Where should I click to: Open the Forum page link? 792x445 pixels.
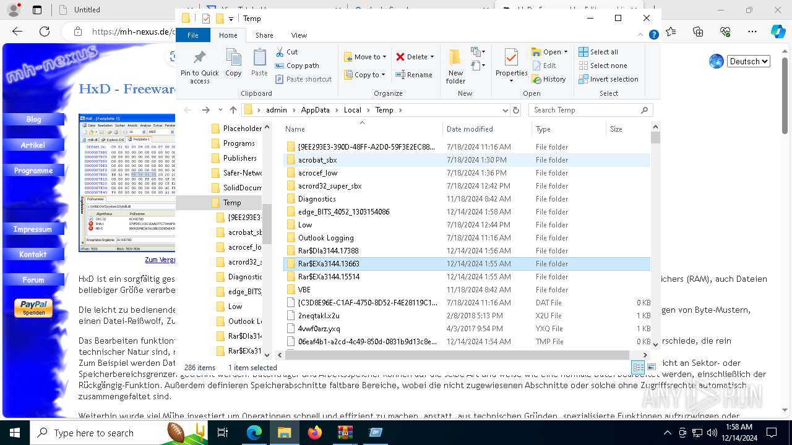[x=33, y=280]
